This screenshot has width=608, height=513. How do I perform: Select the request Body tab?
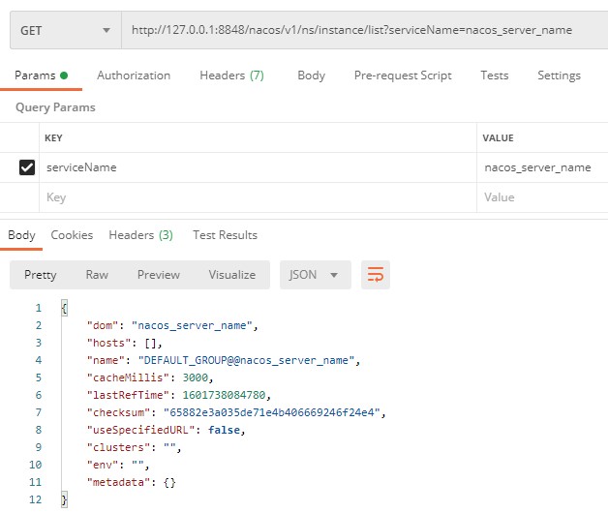(311, 75)
